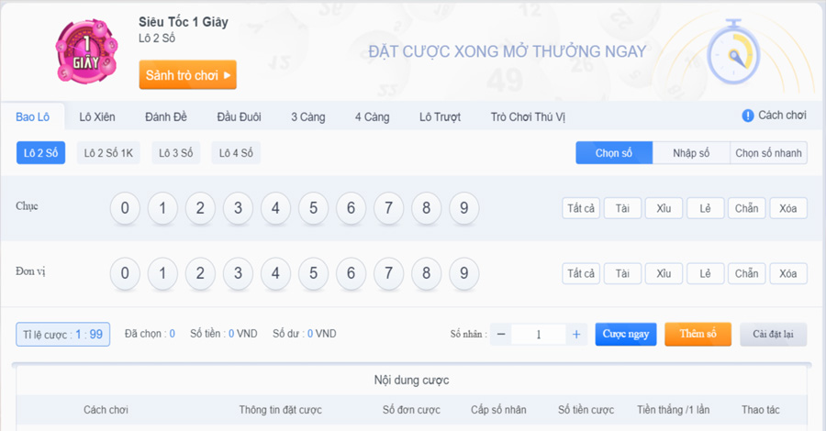Screen dimensions: 826x431
Task: Click the Thao tác column header
Action: click(760, 409)
